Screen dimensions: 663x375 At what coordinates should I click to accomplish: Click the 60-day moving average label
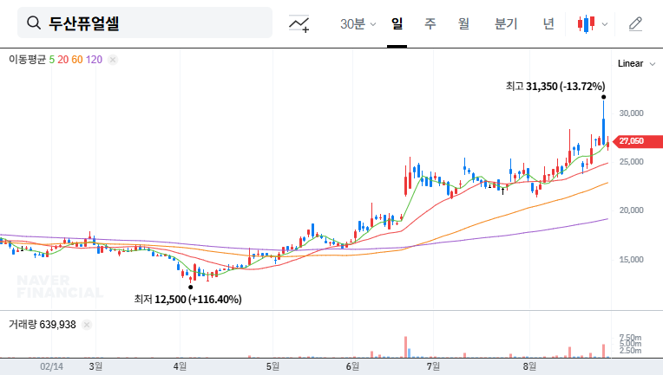(77, 60)
